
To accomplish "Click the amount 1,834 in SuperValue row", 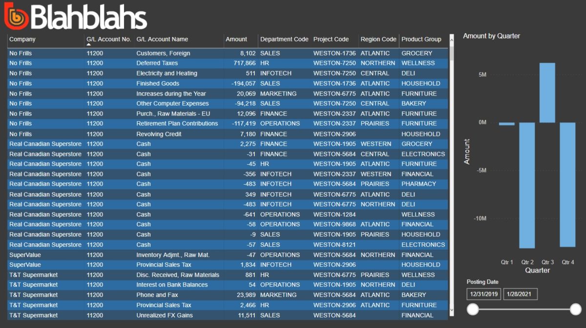I will coord(248,265).
